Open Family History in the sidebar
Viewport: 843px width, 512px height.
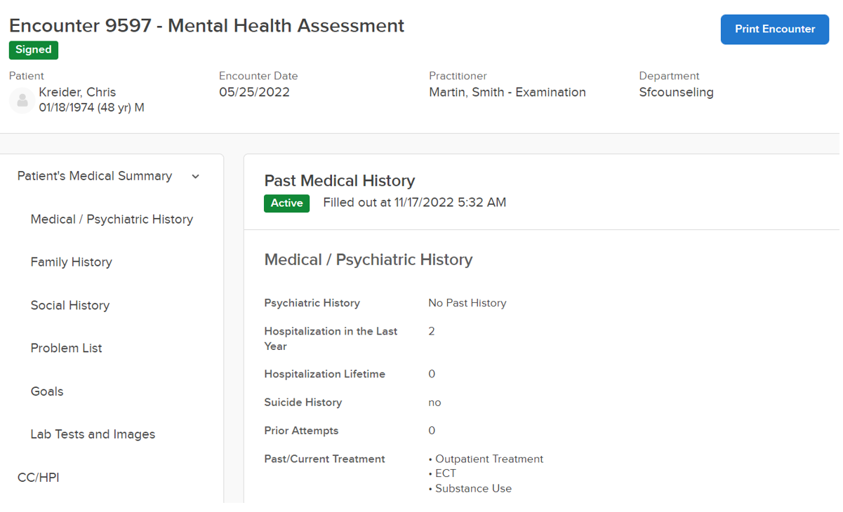coord(72,262)
